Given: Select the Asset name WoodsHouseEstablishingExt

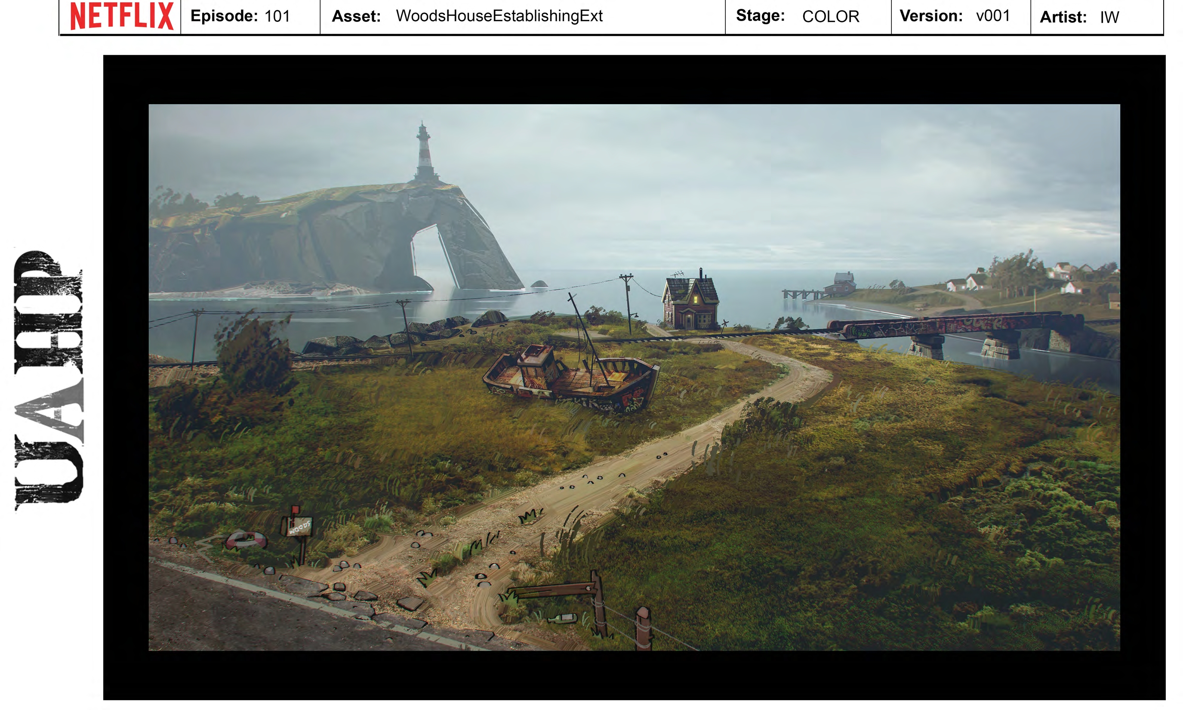Looking at the screenshot, I should 499,16.
